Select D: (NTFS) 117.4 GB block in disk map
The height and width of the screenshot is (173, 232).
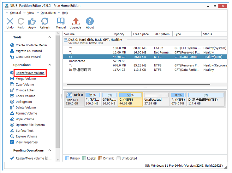click(x=206, y=99)
